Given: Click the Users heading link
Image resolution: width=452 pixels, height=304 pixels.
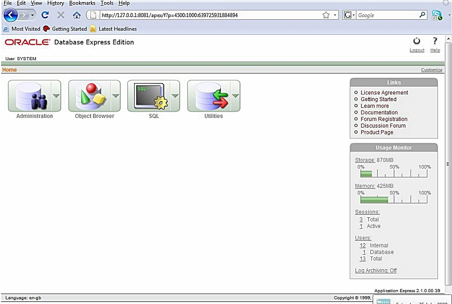Looking at the screenshot, I should coord(363,238).
